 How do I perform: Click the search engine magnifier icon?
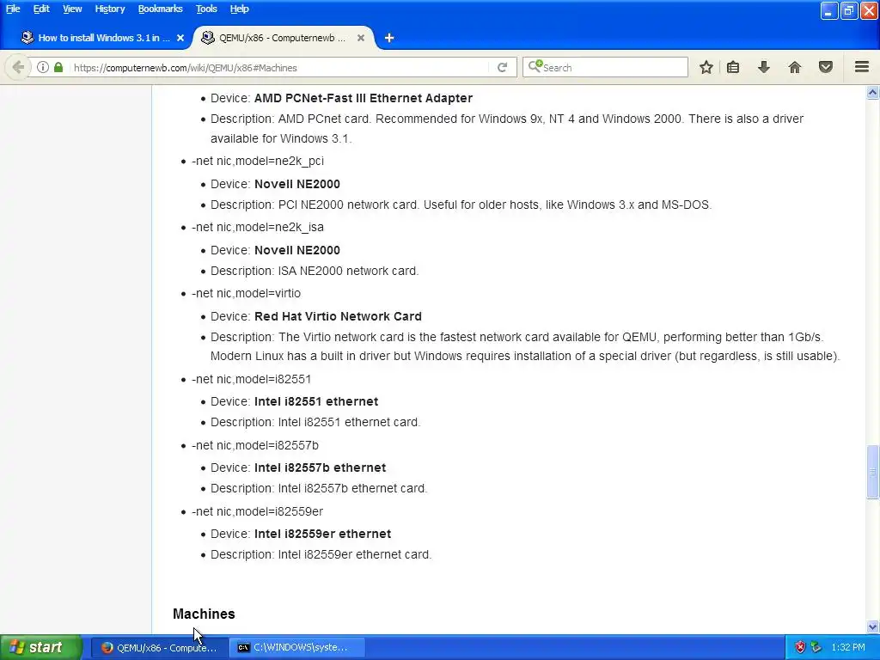coord(535,66)
